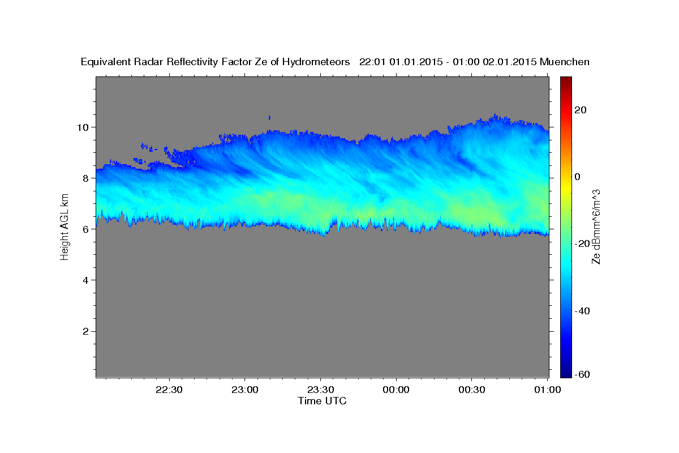Click the plot title 'Equivalent Radar Reflectivity Factor Ze of Hydrometeors'
Image resolution: width=679 pixels, height=453 pixels.
click(x=215, y=62)
